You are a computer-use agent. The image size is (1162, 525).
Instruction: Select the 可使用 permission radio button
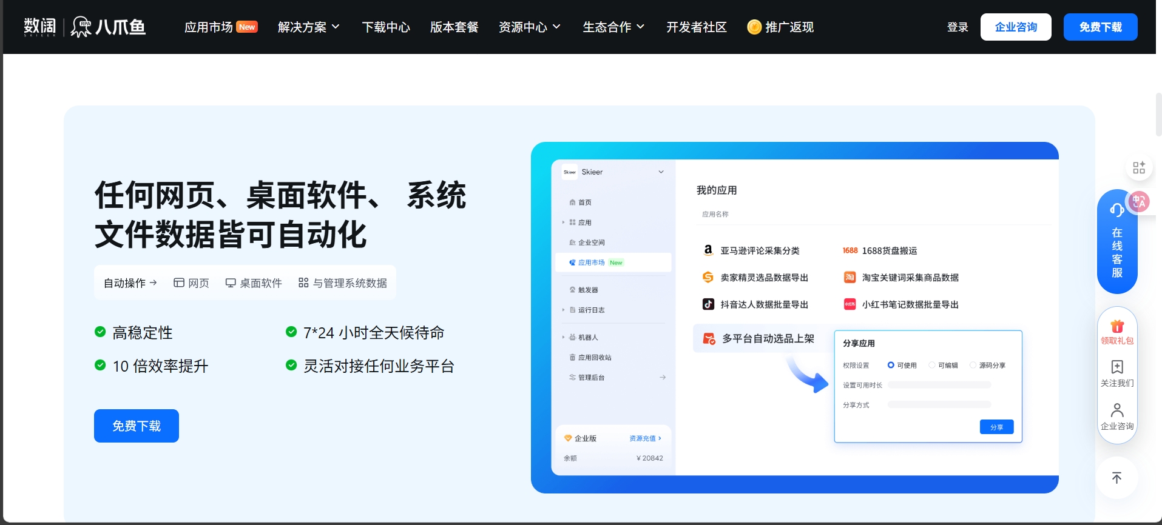[891, 365]
